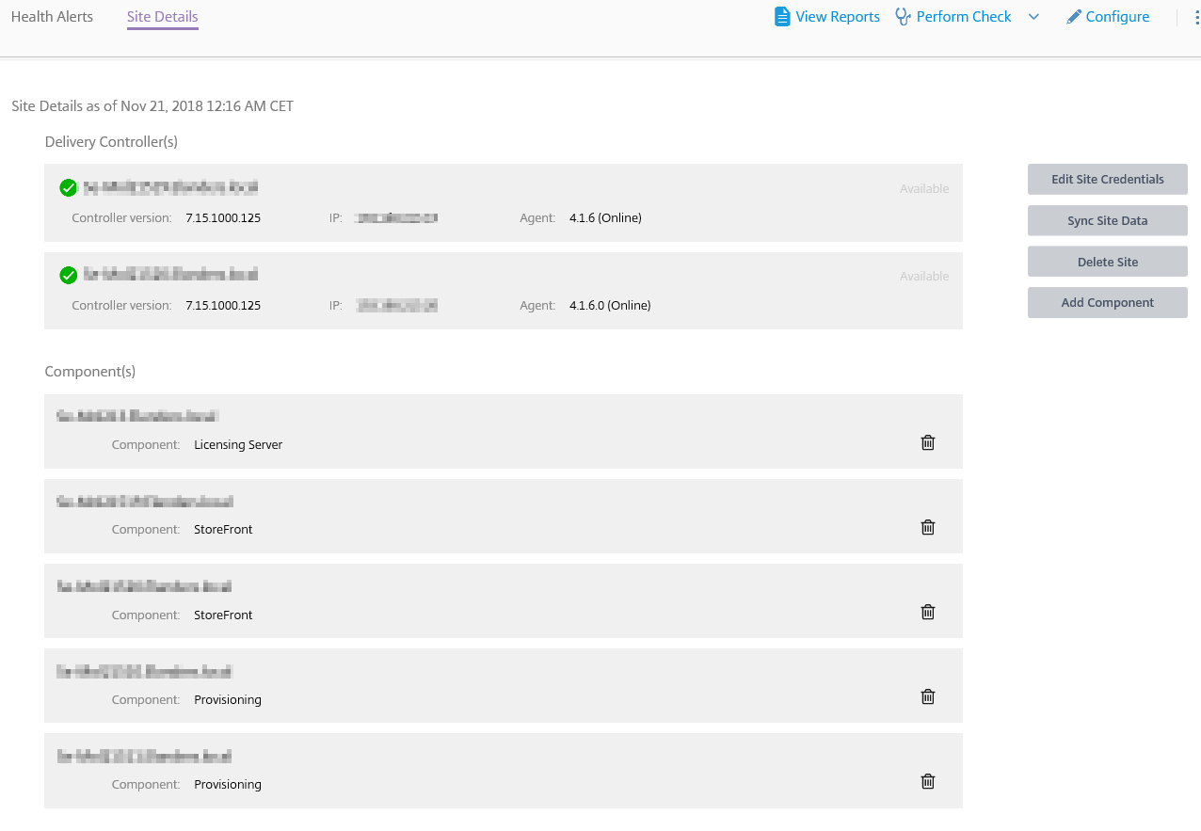Remove the second StoreFront component using trash icon
The width and height of the screenshot is (1201, 831).
[927, 612]
